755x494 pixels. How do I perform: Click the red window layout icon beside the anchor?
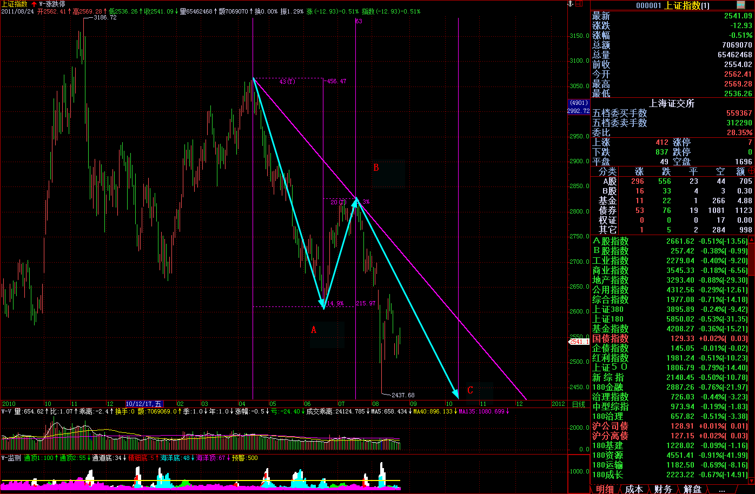pyautogui.click(x=579, y=4)
